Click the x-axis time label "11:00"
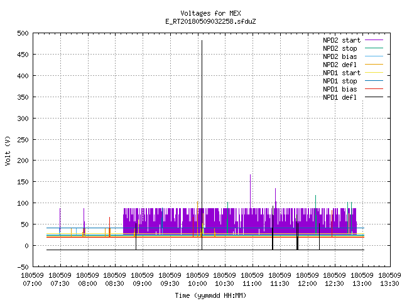Image resolution: width=402 pixels, height=301 pixels. tap(253, 283)
